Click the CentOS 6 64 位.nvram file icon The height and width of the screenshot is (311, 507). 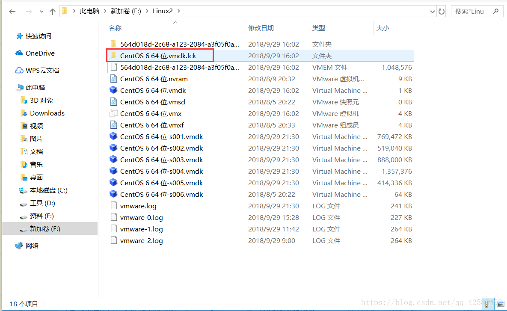point(113,79)
